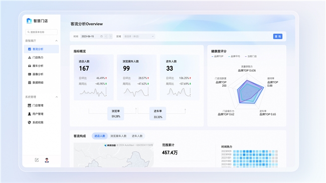Collapse the 数智展厅 menu section
Image resolution: width=326 pixels, height=183 pixels.
(56, 41)
